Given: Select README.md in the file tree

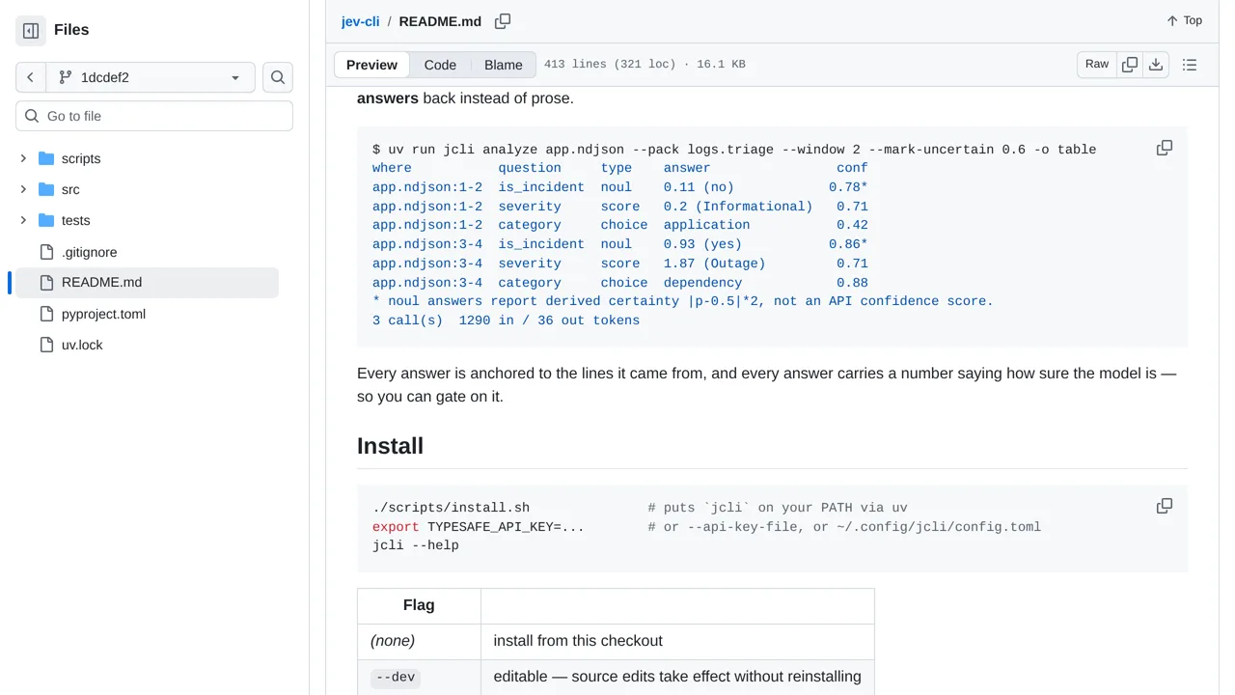Looking at the screenshot, I should (x=147, y=283).
